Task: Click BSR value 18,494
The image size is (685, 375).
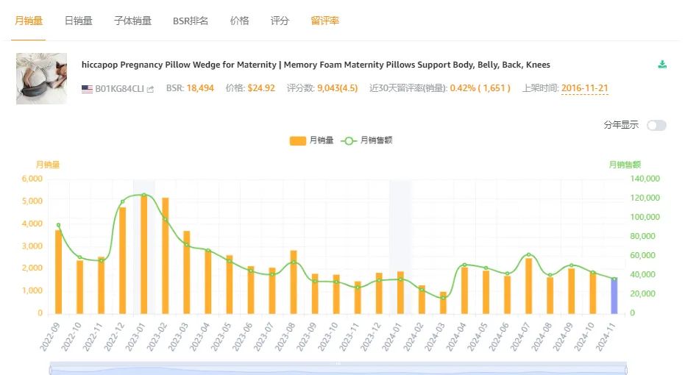Action: [200, 88]
